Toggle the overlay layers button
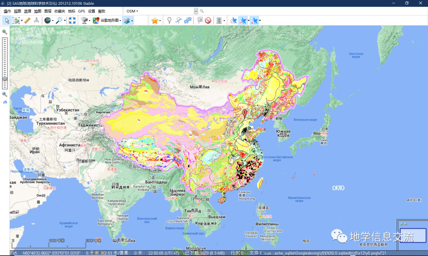This screenshot has height=256, width=428. click(126, 21)
